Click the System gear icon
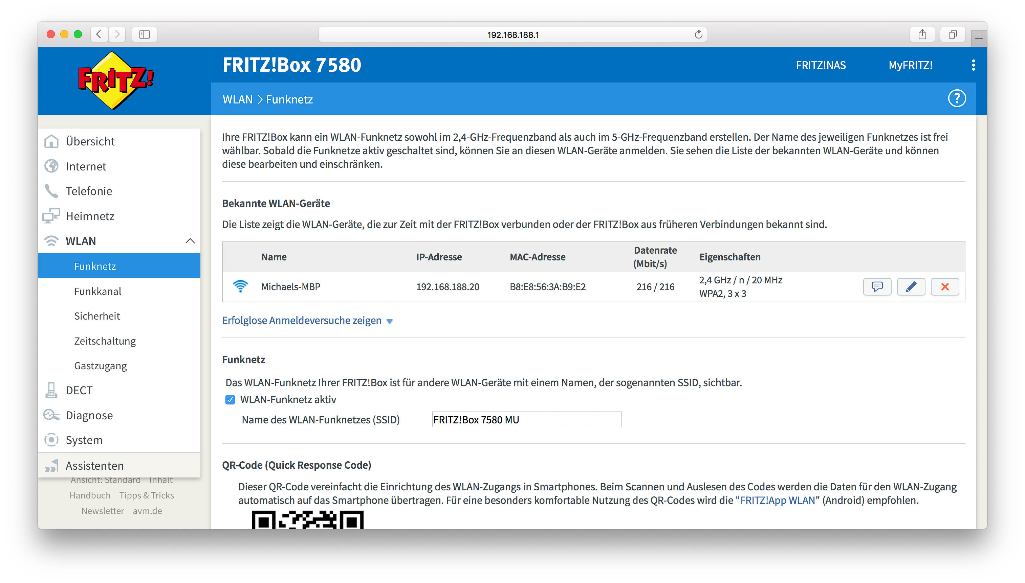Viewport: 1025px width, 583px height. coord(51,440)
